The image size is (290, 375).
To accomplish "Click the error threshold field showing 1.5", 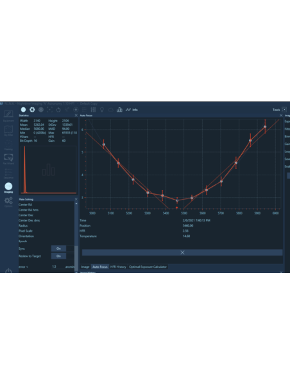I will [x=58, y=266].
